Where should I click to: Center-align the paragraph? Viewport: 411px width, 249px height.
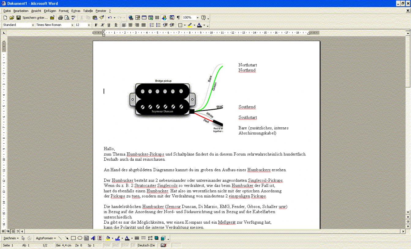[131, 25]
